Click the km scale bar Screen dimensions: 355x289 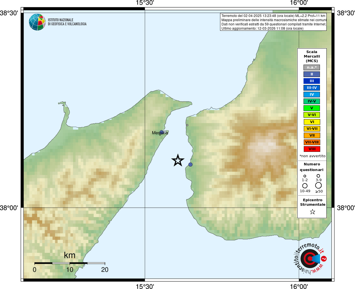[70, 263]
